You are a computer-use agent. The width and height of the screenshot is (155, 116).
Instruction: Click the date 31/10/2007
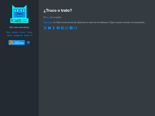pyautogui.click(x=57, y=17)
